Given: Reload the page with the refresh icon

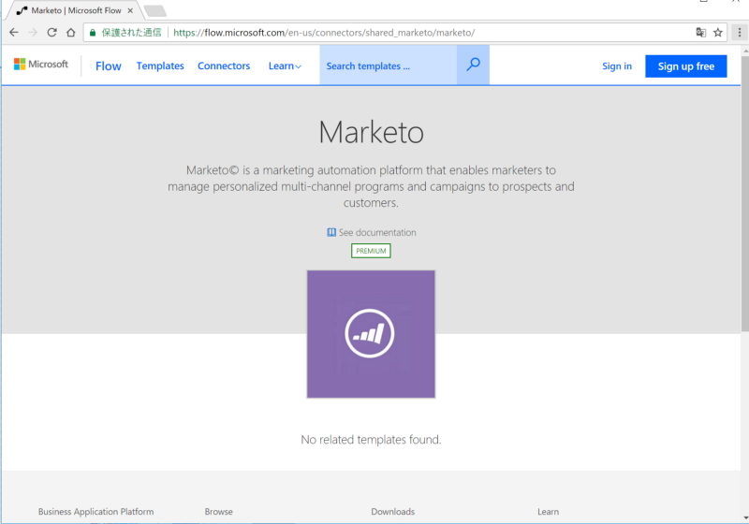Looking at the screenshot, I should pyautogui.click(x=52, y=33).
